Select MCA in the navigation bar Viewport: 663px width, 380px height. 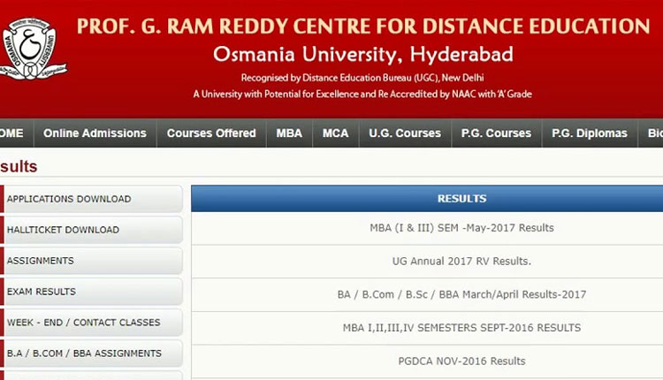coord(336,133)
